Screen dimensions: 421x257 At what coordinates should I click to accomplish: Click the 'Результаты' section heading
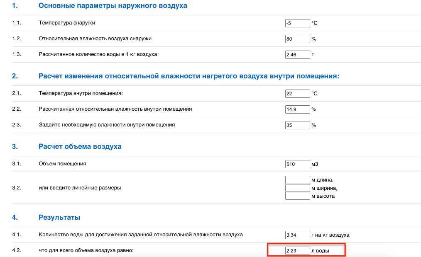click(x=59, y=217)
